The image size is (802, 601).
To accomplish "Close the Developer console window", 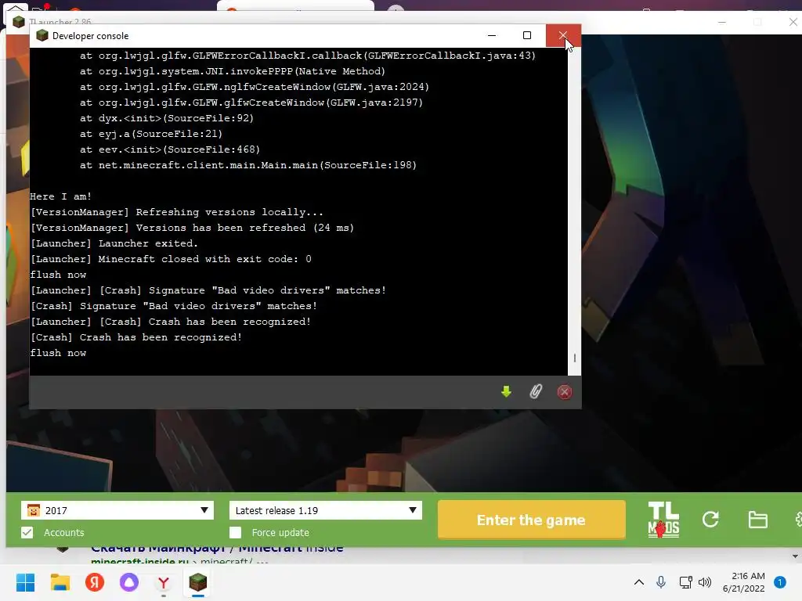I will pos(563,35).
